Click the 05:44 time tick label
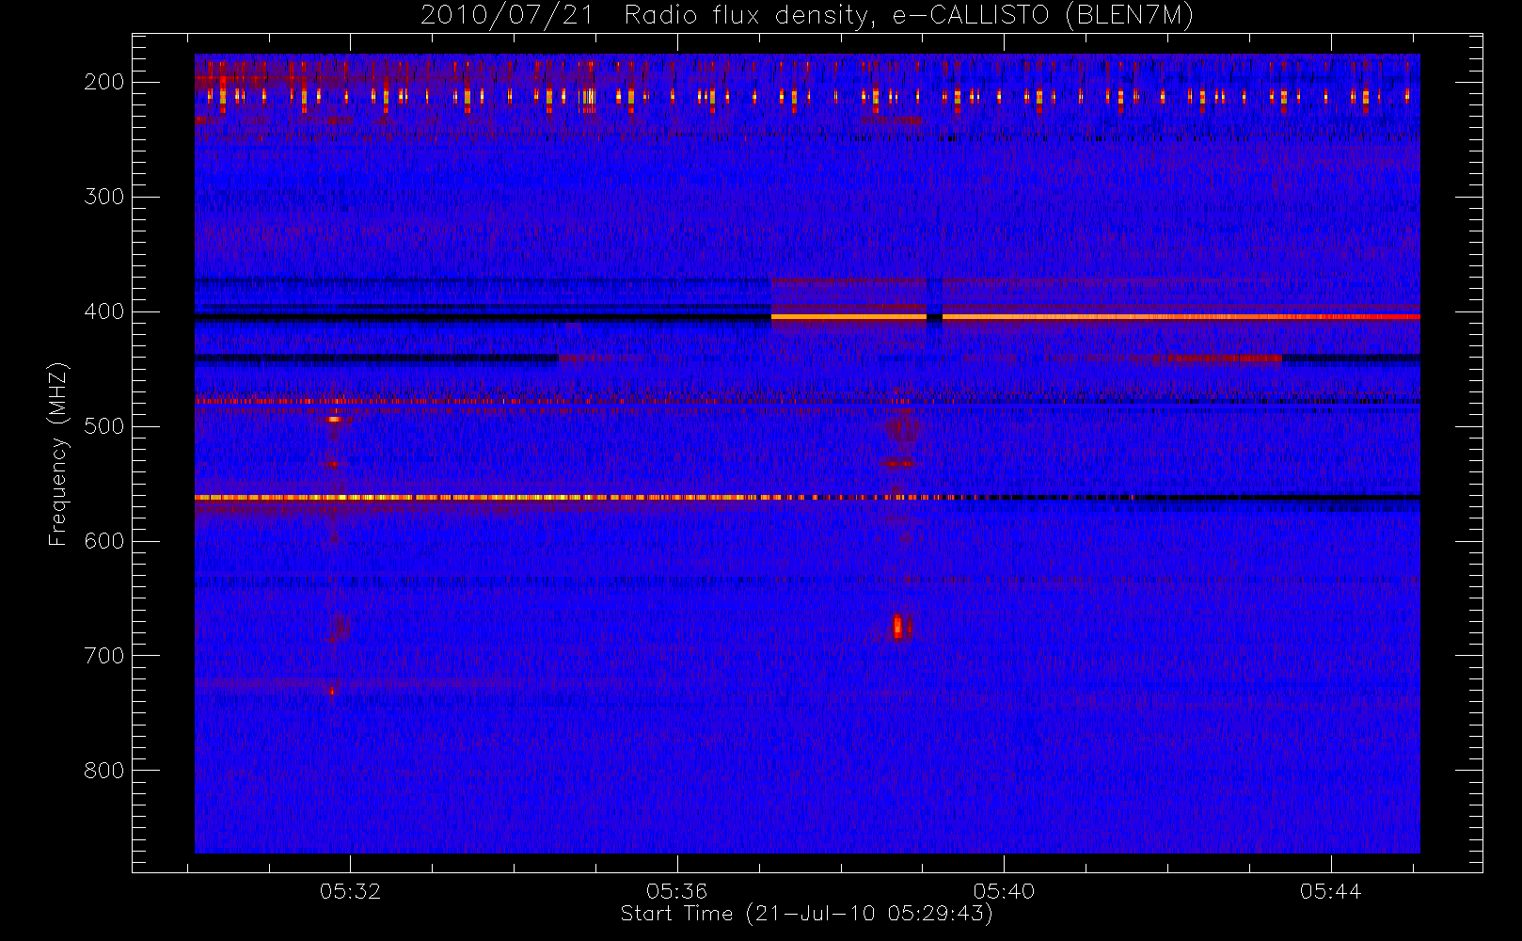 (1330, 891)
